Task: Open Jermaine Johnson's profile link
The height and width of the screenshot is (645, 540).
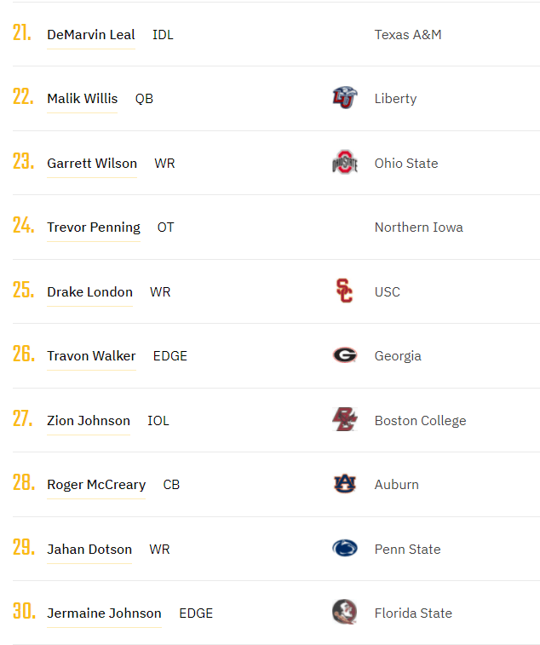Action: point(104,613)
